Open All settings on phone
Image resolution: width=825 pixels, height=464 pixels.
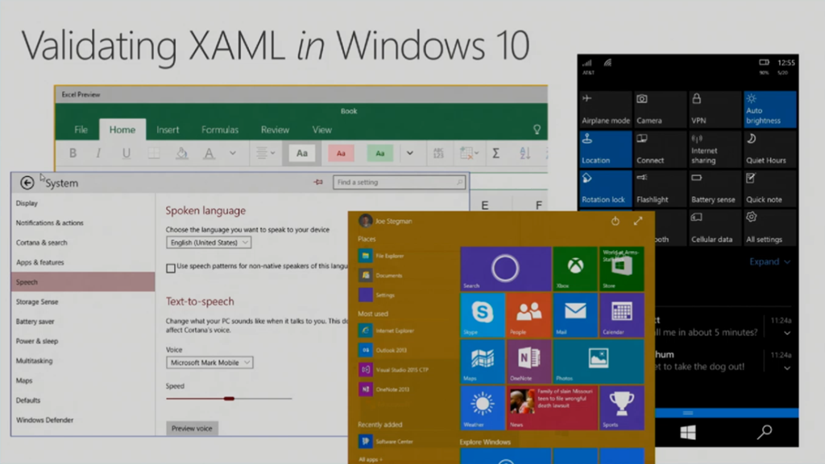[769, 228]
